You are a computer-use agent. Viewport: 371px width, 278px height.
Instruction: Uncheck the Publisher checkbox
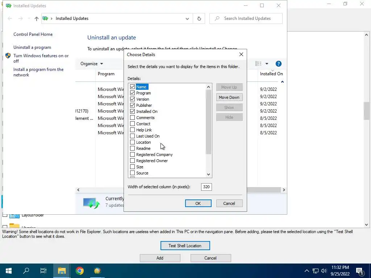click(132, 105)
